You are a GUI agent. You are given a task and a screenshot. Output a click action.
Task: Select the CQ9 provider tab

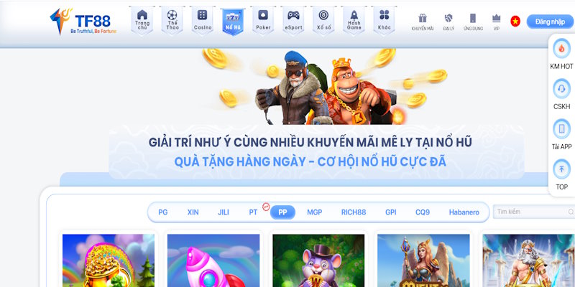click(423, 212)
